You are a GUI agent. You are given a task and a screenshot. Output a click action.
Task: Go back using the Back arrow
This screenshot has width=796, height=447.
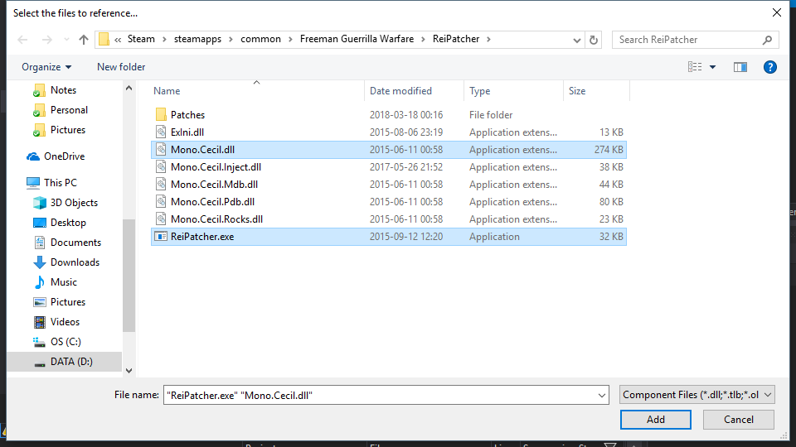coord(22,40)
